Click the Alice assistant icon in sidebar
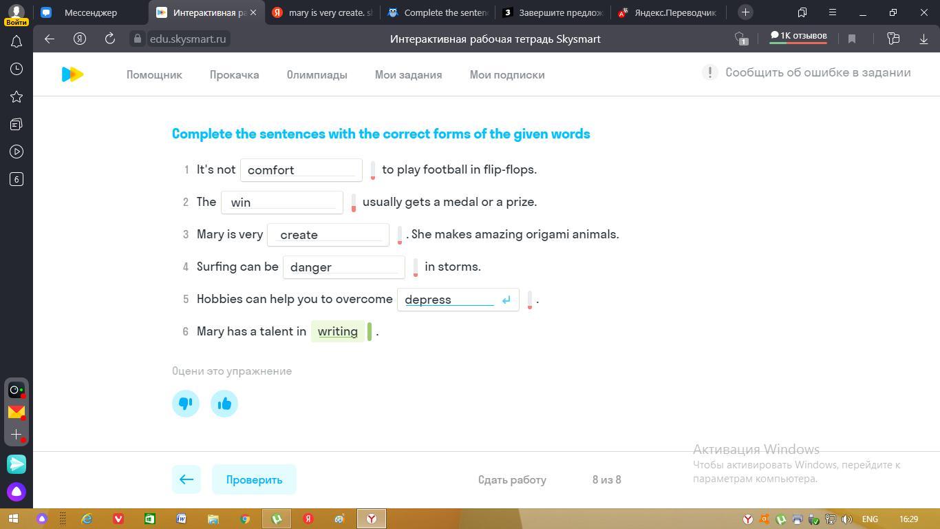This screenshot has width=940, height=529. (17, 492)
